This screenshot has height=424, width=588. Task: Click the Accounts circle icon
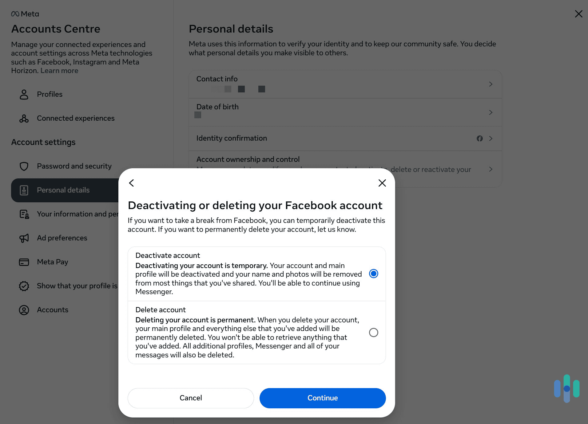24,310
